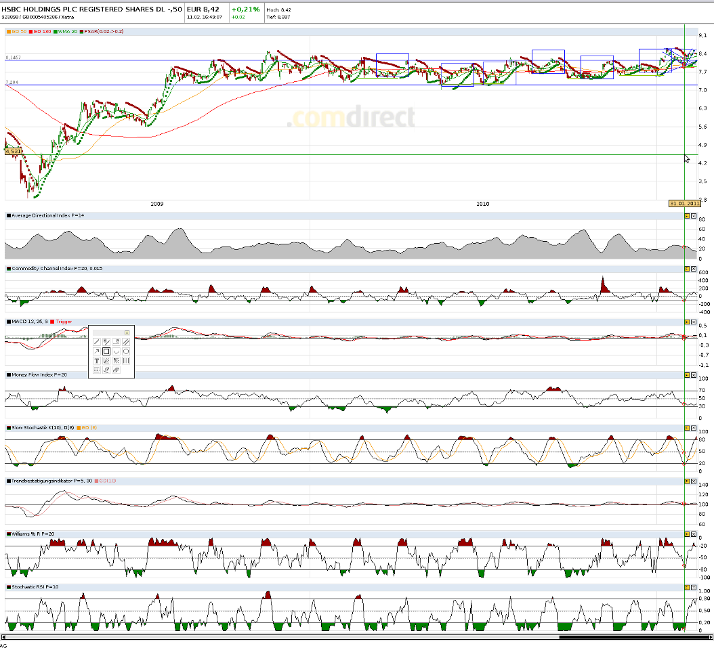Select the freehand drawing tool
This screenshot has width=714, height=650.
point(106,370)
